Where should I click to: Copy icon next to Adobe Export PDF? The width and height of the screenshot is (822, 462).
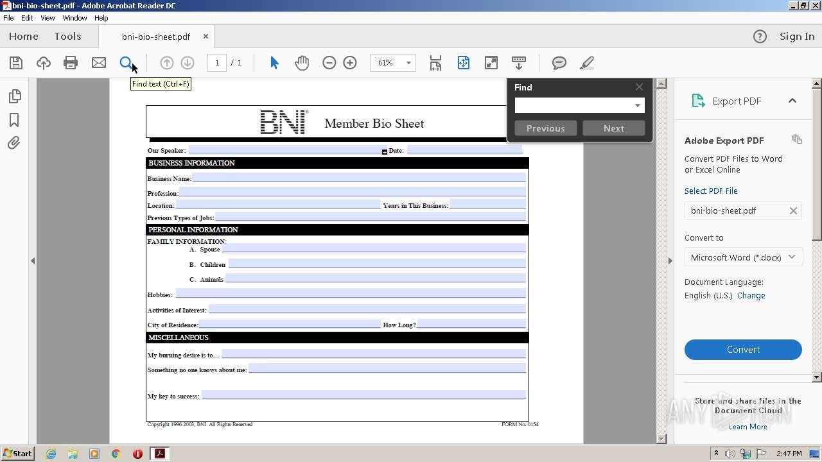click(797, 139)
